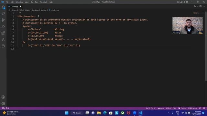Change the CRLF end of line sequence
207x116 pixels.
click(x=174, y=108)
